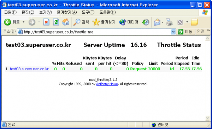Refresh the page with green arrows icon
Viewport: 212px width, 129px height.
56,22
